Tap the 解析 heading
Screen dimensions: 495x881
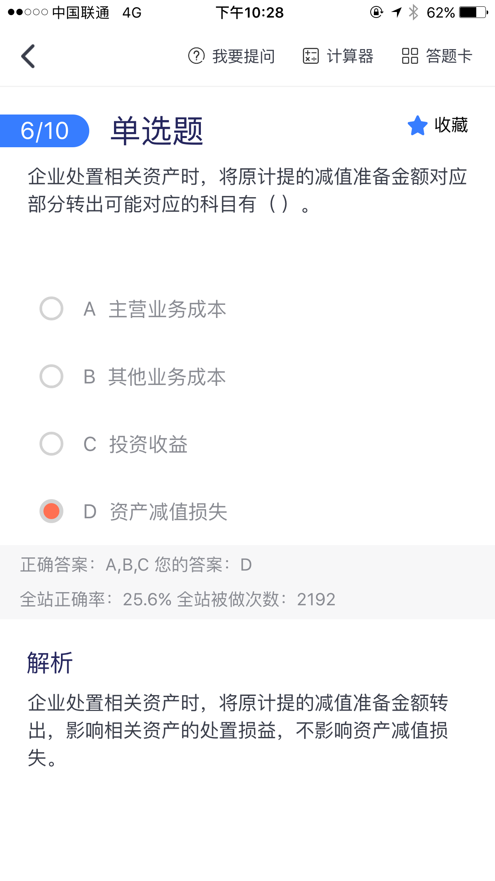tap(50, 663)
